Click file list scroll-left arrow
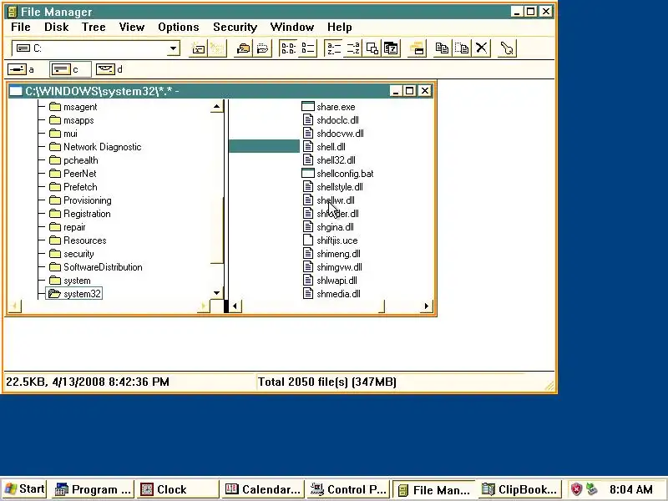The width and height of the screenshot is (668, 501). (x=235, y=306)
